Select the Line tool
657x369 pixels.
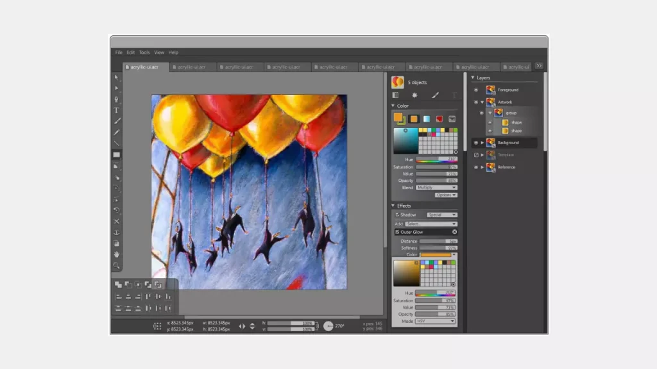[x=117, y=143]
